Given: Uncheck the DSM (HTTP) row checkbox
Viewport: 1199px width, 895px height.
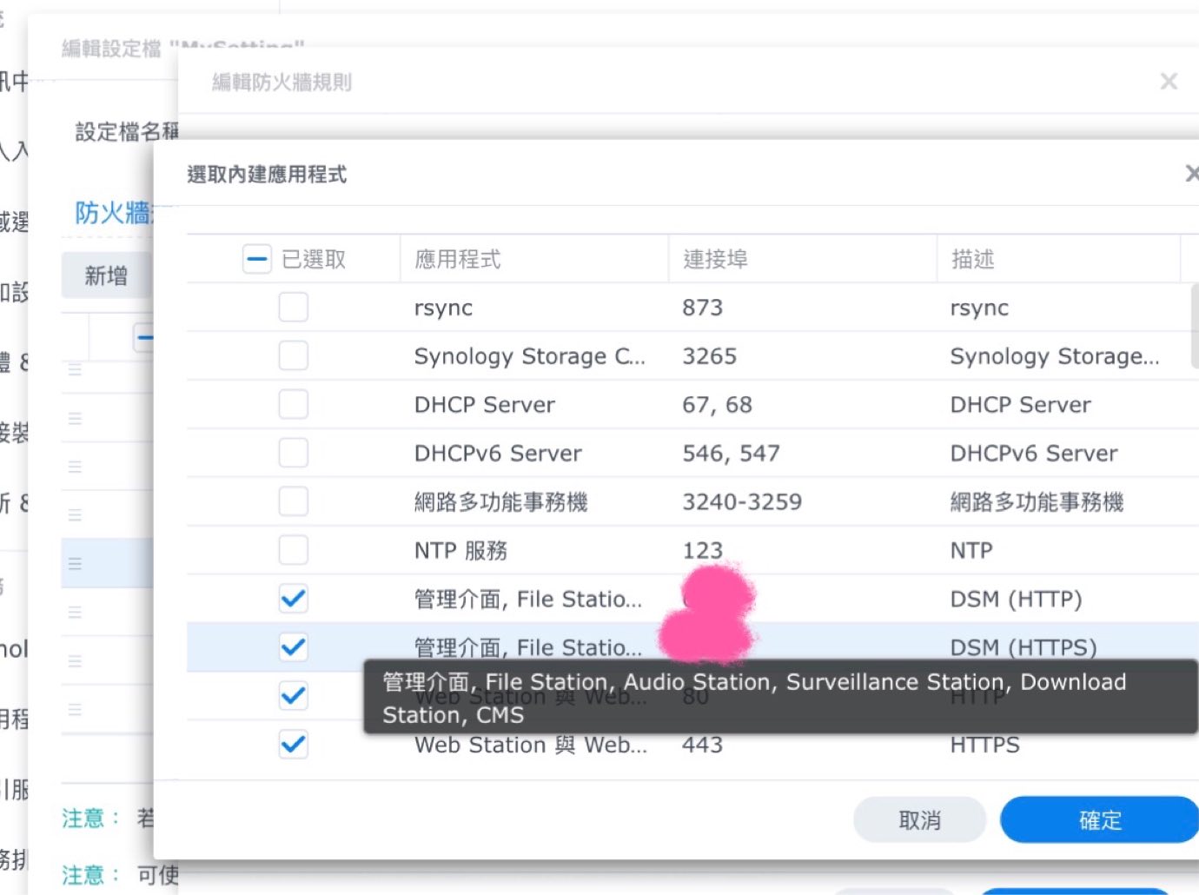Looking at the screenshot, I should point(294,599).
